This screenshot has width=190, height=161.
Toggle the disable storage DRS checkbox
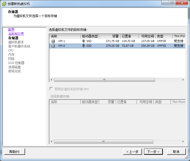(x=51, y=89)
